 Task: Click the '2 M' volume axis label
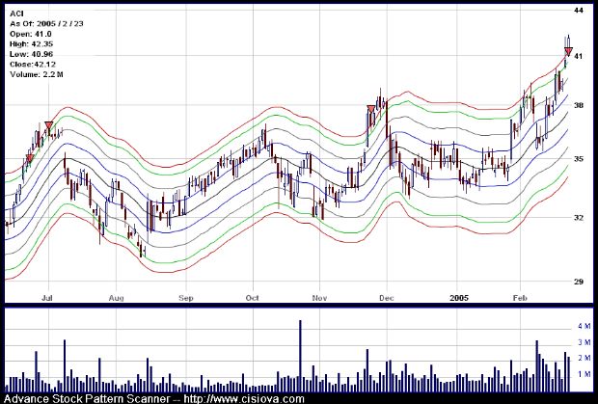click(x=584, y=359)
